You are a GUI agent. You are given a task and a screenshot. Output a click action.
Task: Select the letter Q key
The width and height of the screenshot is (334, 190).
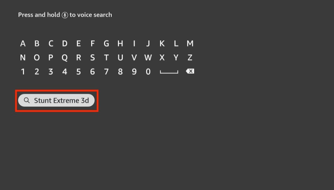65,58
